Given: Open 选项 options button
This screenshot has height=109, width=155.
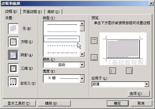Looking at the screenshot, I should 139,93.
